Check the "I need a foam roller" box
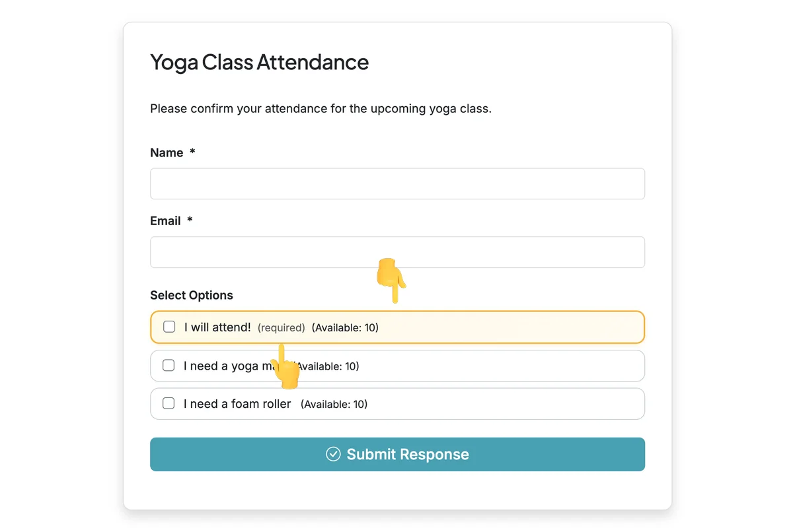793x528 pixels. pos(169,403)
